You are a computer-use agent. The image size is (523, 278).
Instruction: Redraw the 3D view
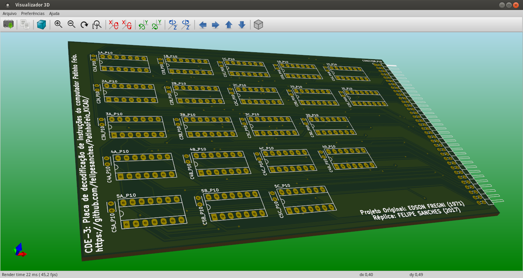[84, 25]
